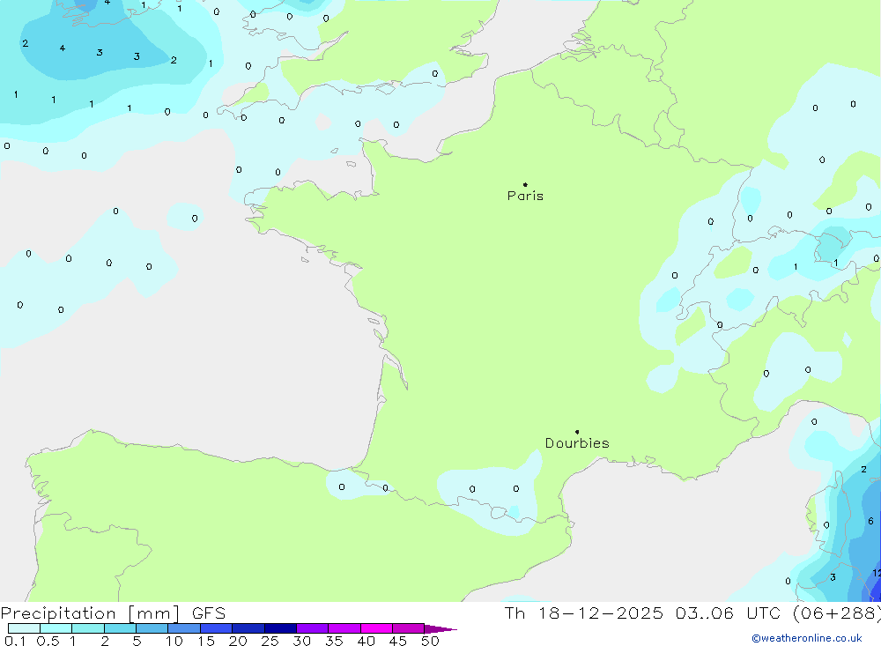Click the '15' legend scale value

[x=206, y=641]
